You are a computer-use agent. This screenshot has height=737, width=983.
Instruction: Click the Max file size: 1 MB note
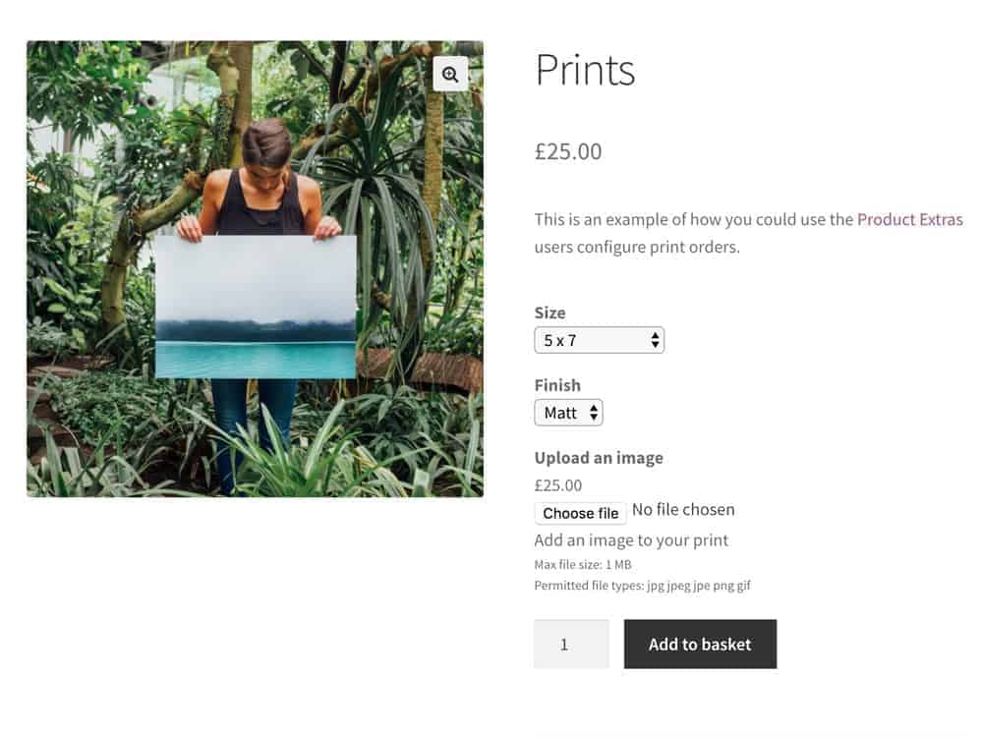[583, 565]
